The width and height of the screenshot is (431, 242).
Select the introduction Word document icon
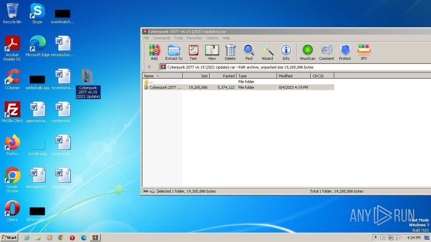point(63,46)
